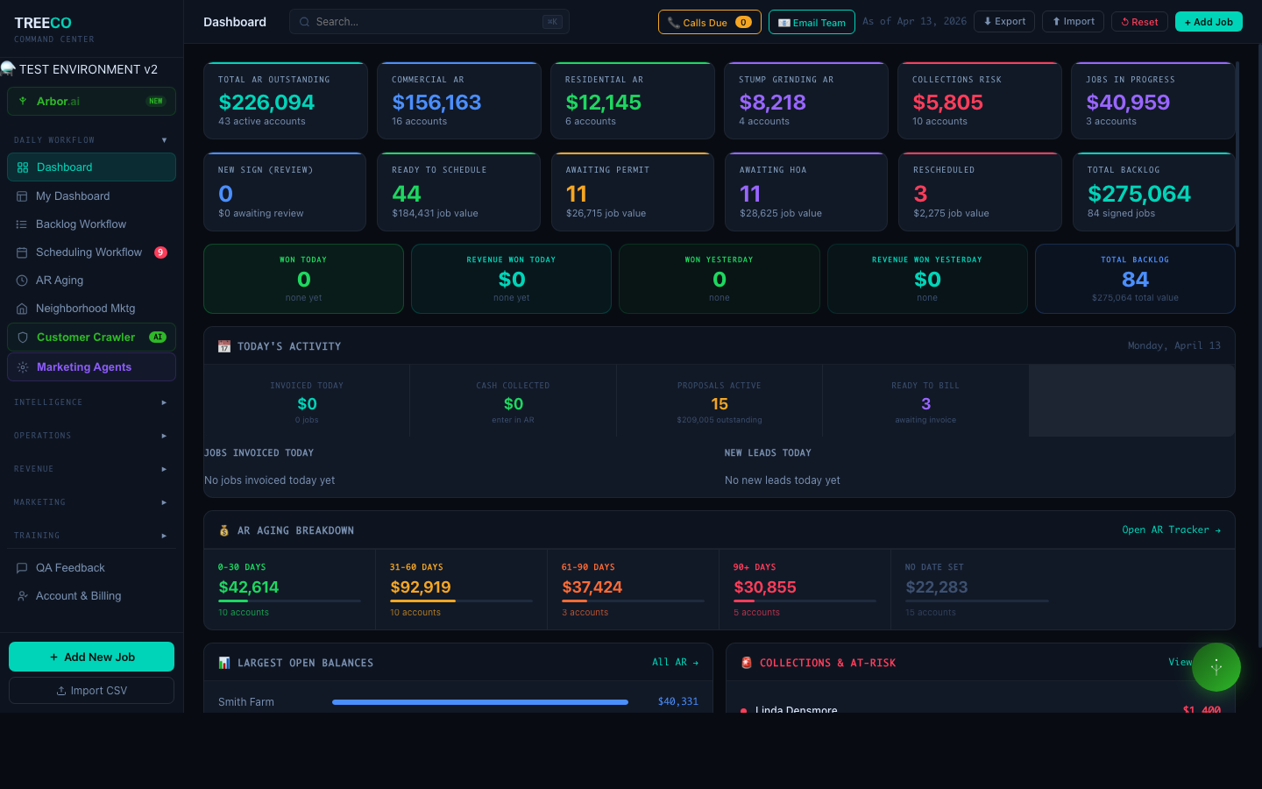Click the Add Job button
The image size is (1262, 789).
(x=1209, y=21)
